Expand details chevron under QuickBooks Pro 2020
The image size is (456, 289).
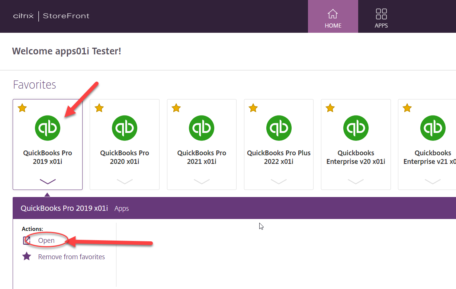(x=125, y=181)
